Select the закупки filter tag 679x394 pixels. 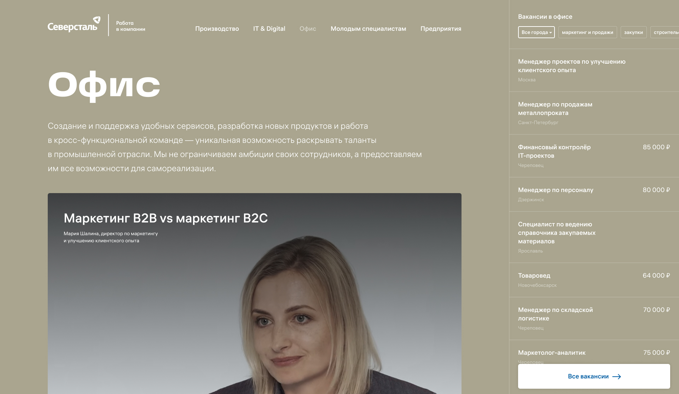(x=633, y=32)
